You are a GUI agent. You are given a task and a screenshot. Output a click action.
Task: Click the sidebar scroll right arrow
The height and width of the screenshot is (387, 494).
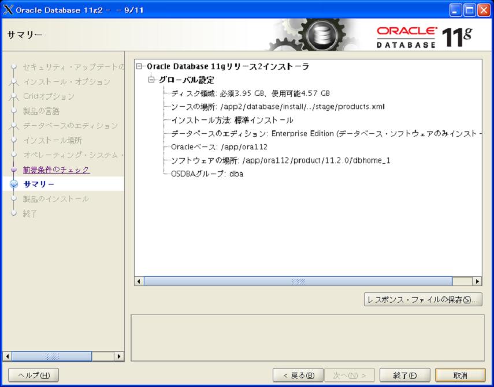119,356
